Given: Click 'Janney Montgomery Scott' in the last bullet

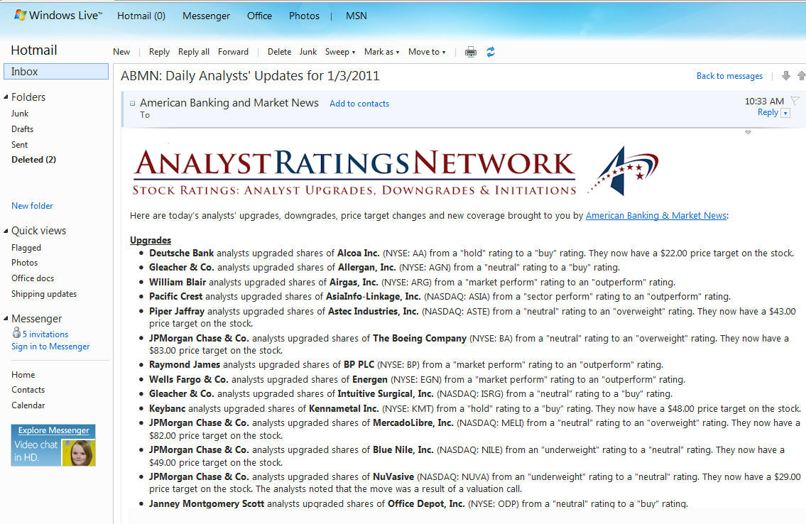Looking at the screenshot, I should pyautogui.click(x=207, y=504).
